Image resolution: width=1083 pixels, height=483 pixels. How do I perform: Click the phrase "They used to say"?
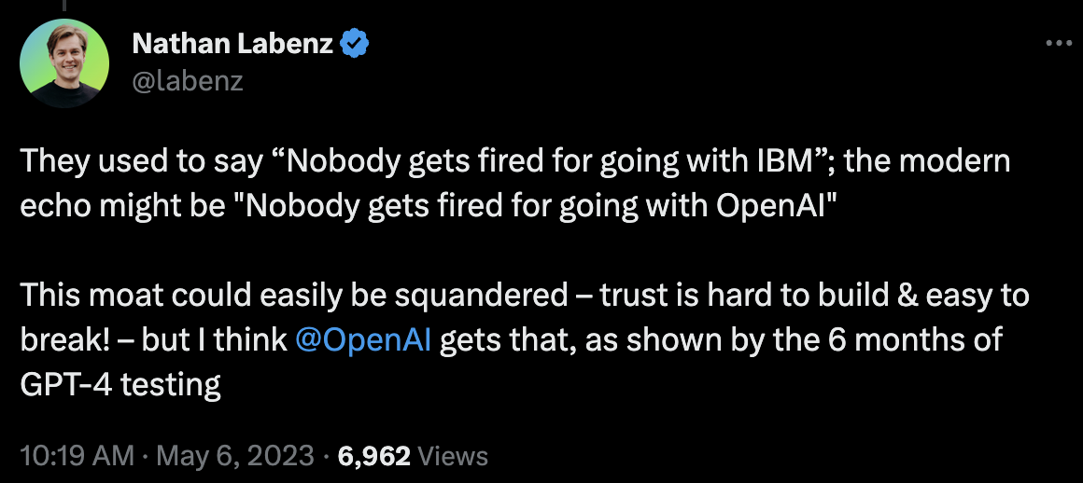click(x=142, y=161)
